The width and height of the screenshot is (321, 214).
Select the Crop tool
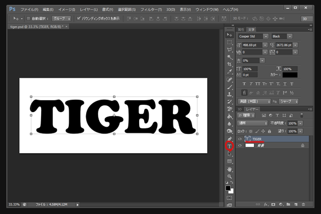[230, 64]
